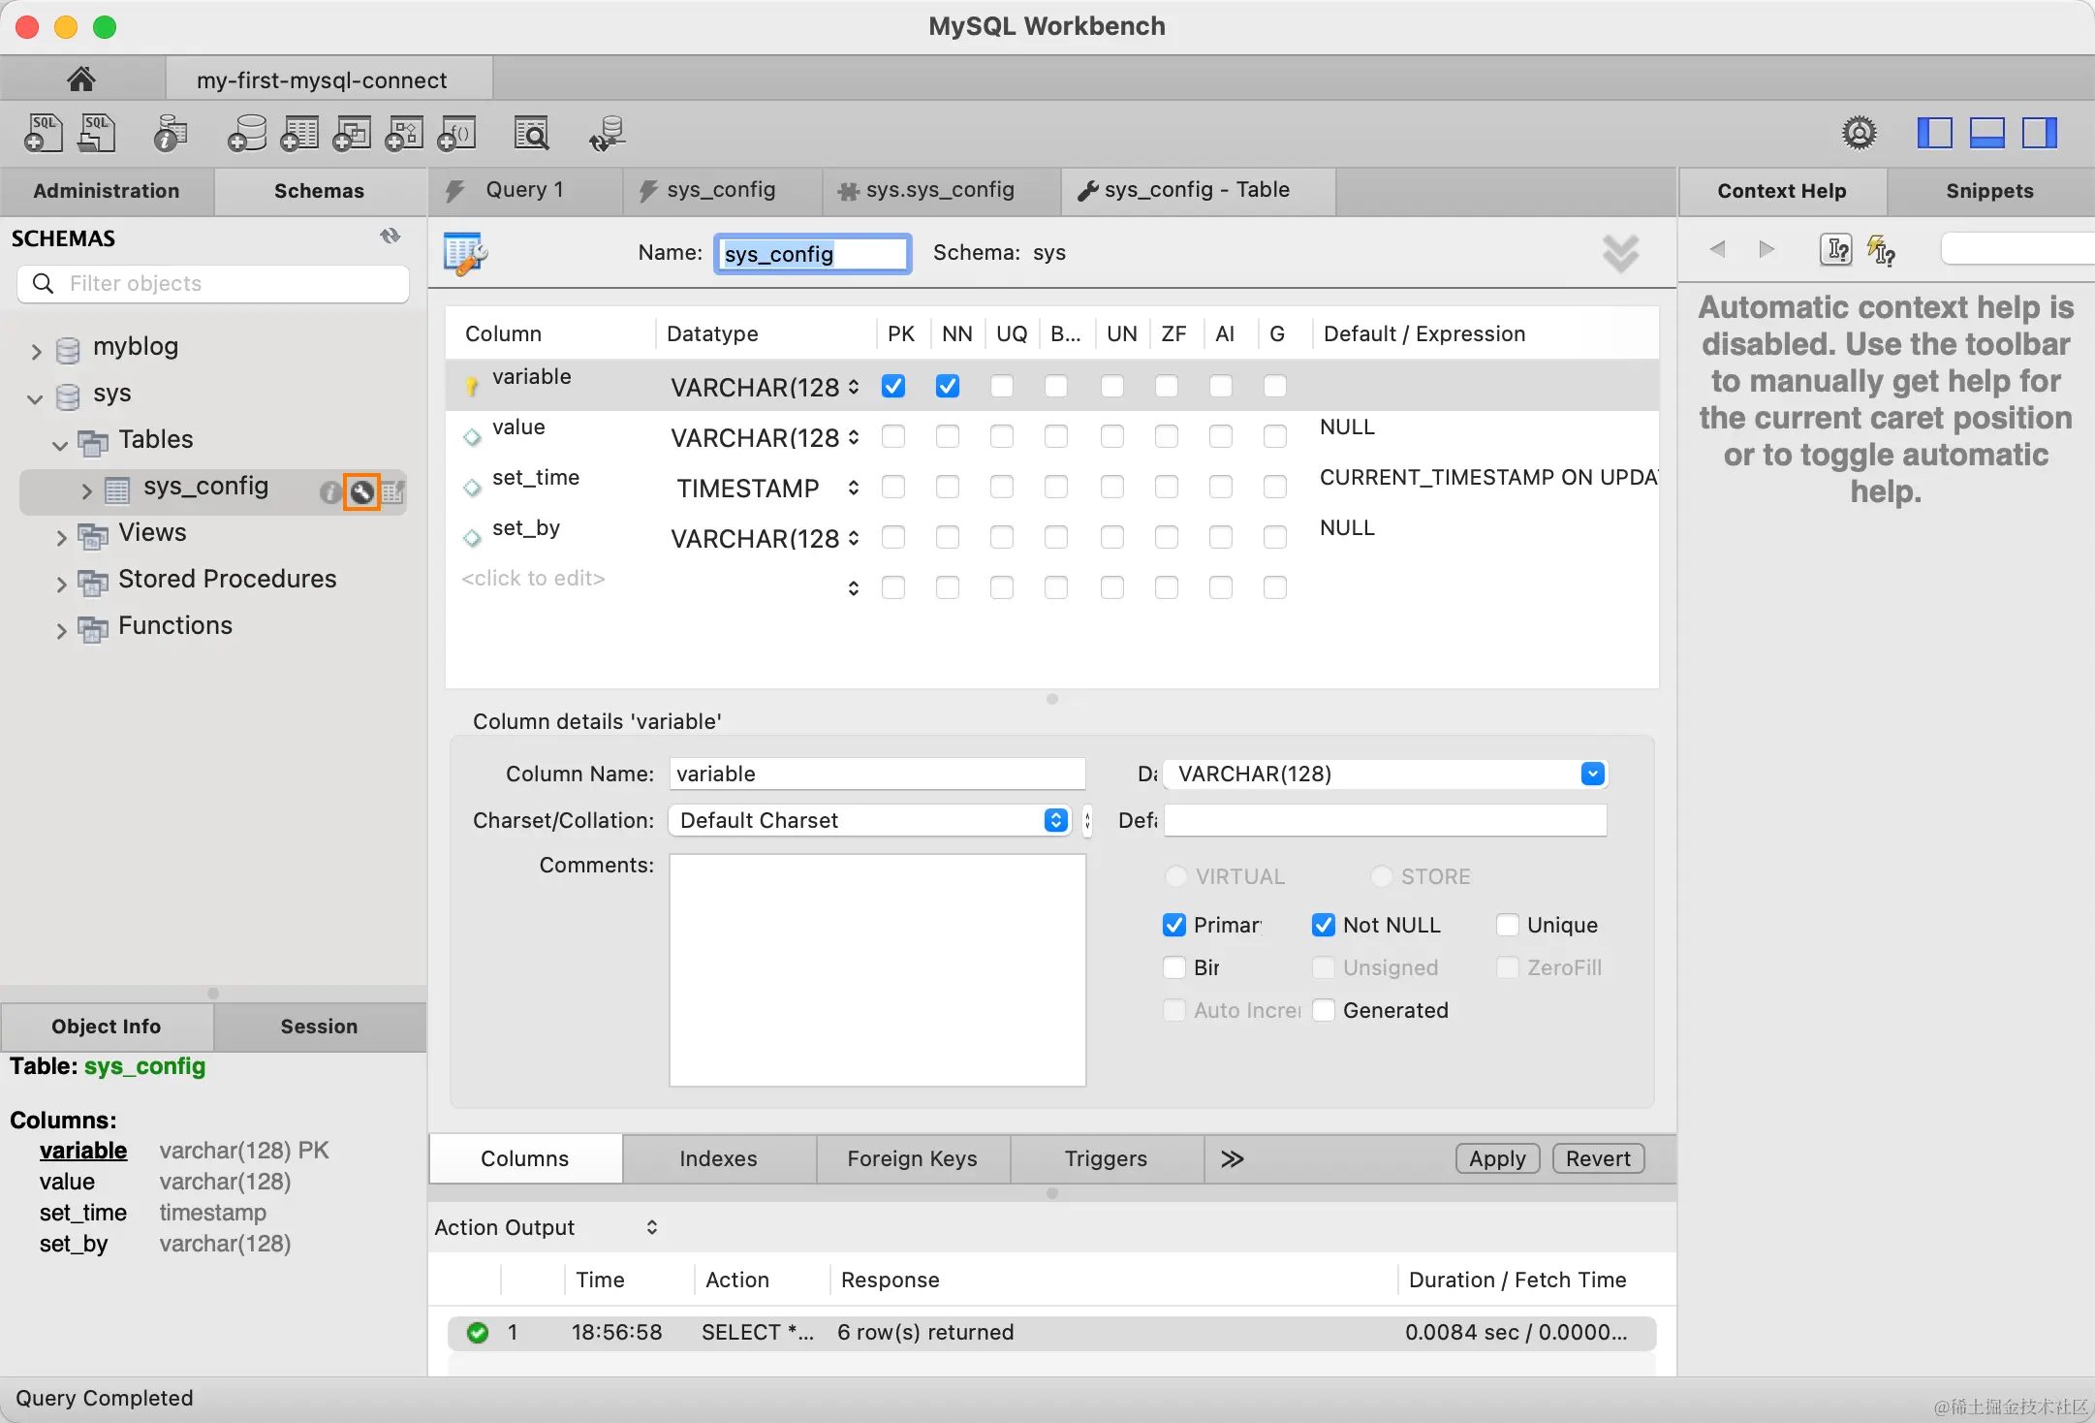Screen dimensions: 2095x1423
Task: Toggle automatic context help icon
Action: (1882, 249)
